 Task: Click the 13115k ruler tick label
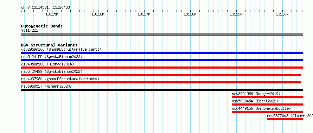[52, 14]
